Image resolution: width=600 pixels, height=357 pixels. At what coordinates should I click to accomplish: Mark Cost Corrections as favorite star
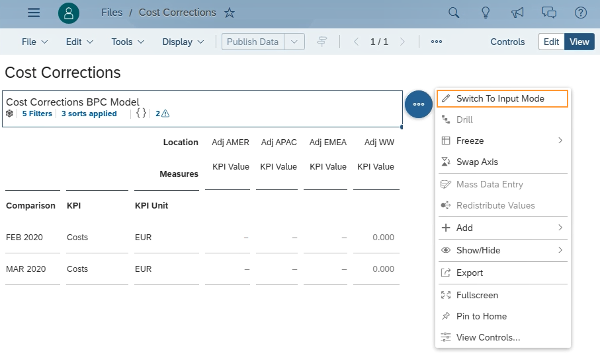click(229, 13)
